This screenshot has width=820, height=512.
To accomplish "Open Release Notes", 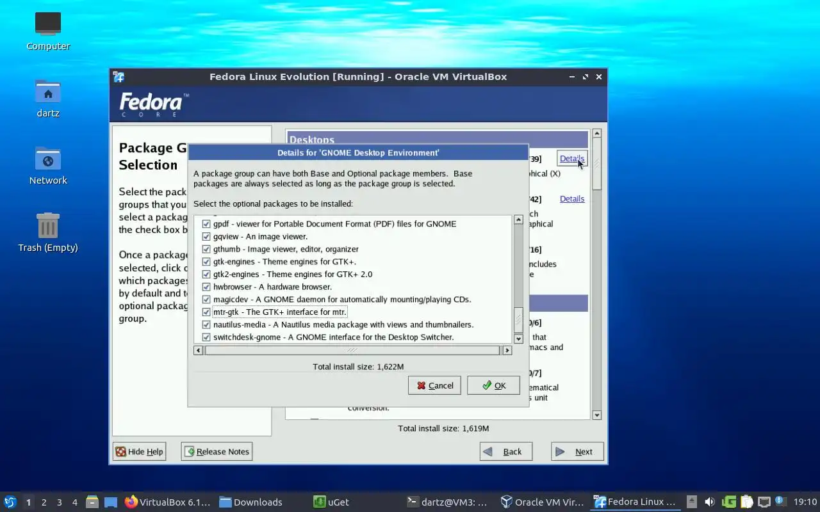I will click(x=217, y=451).
